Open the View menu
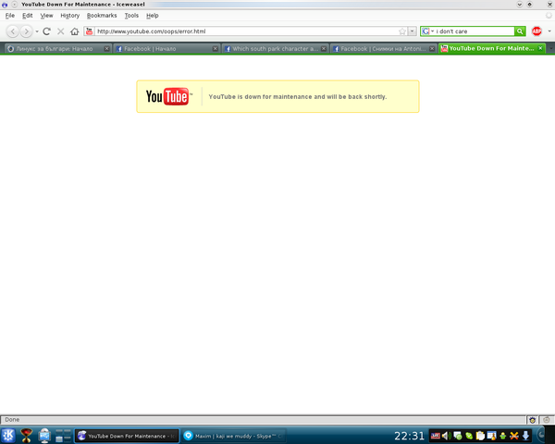Image resolution: width=555 pixels, height=444 pixels. [x=46, y=16]
